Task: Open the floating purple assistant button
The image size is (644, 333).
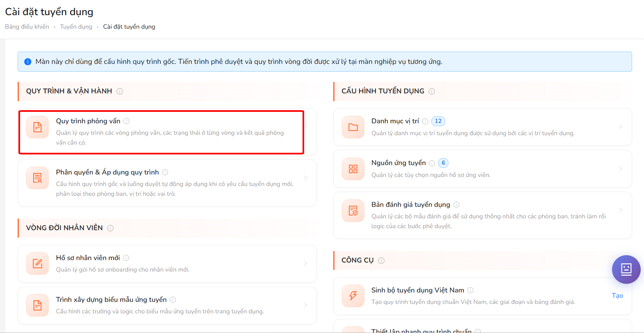Action: click(x=626, y=270)
